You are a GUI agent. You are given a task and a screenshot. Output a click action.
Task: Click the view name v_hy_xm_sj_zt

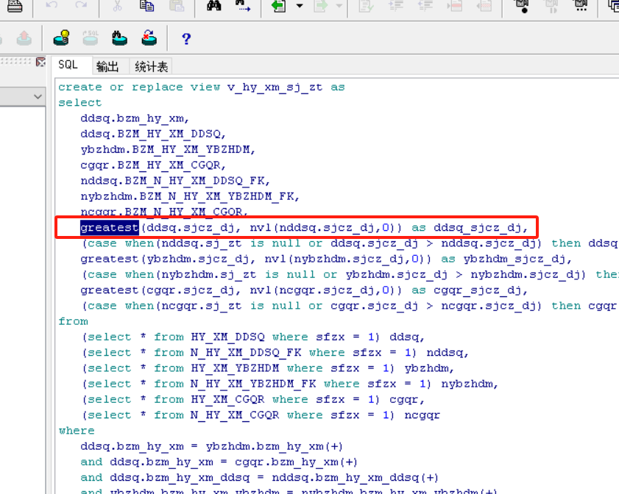[x=275, y=87]
